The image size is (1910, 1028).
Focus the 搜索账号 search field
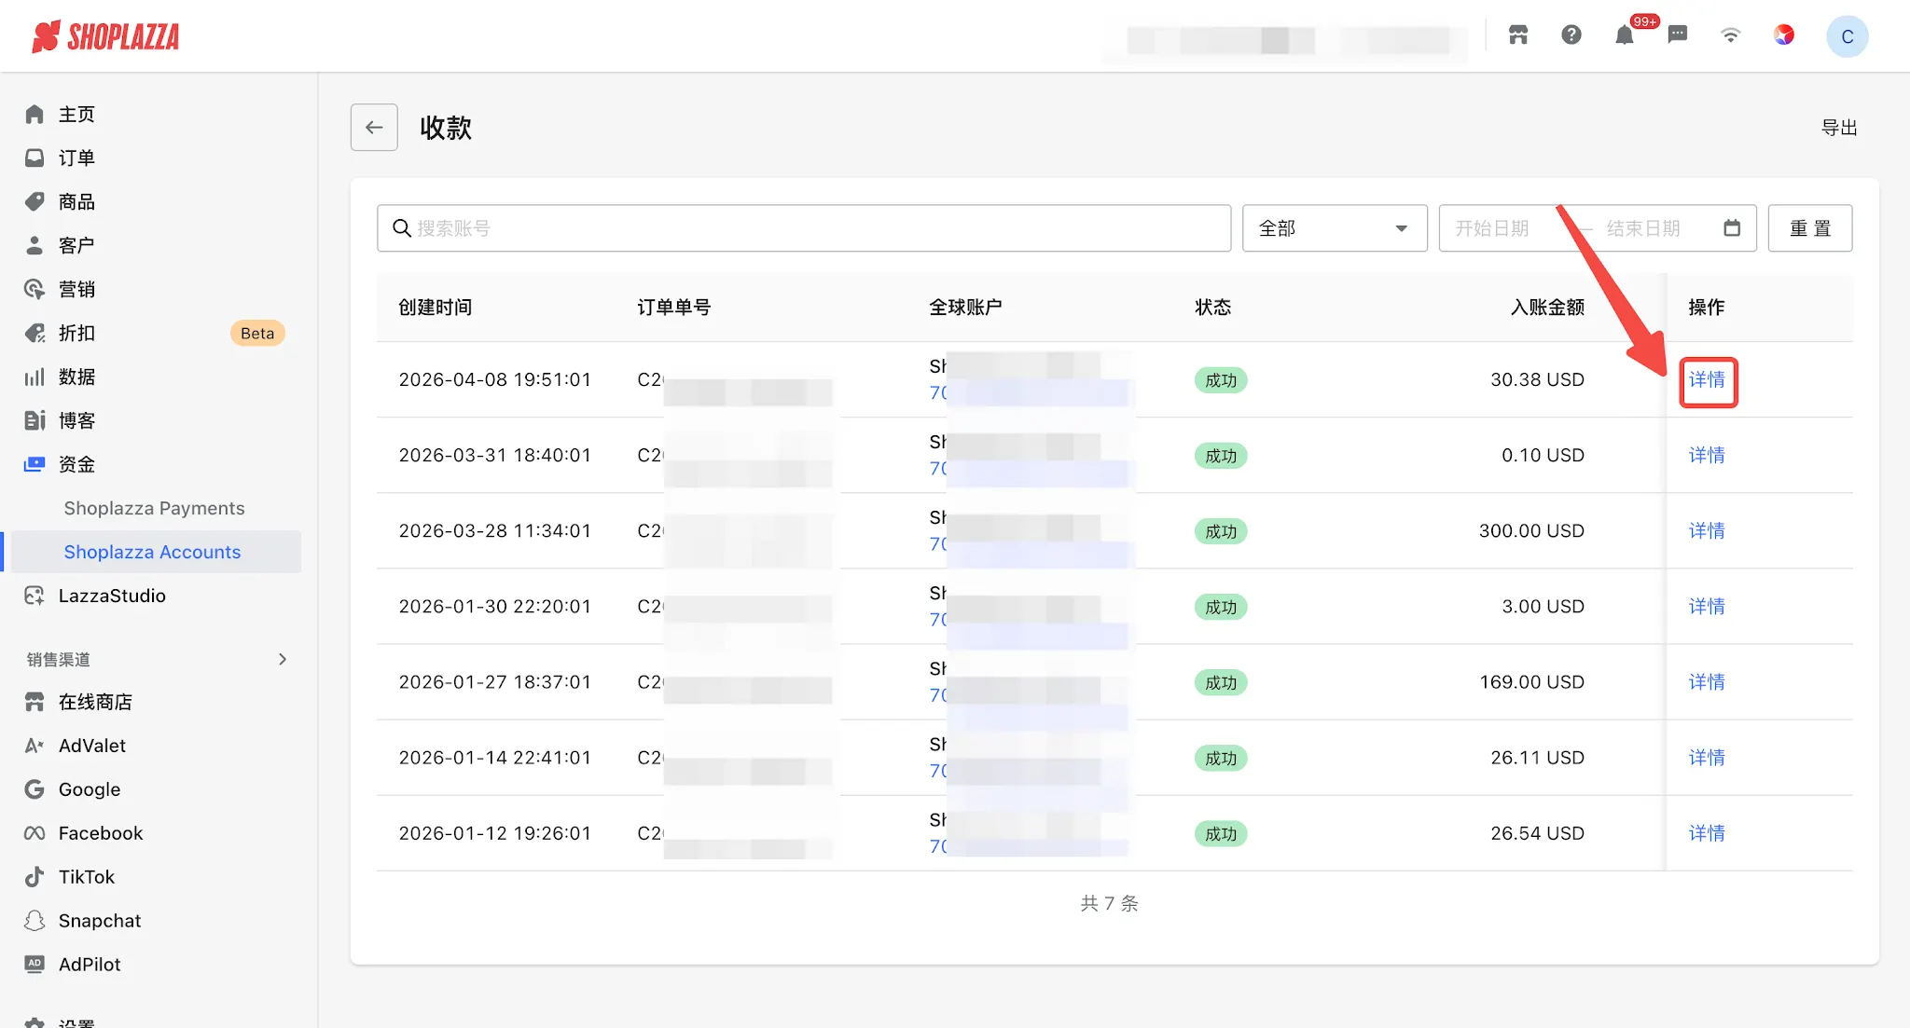pos(804,228)
